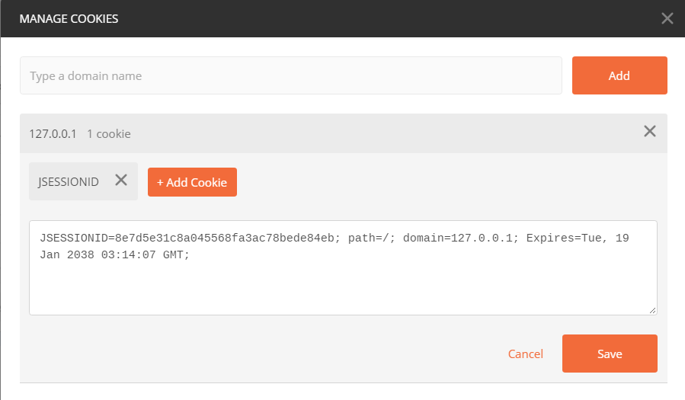Cancel editing the cookie
The width and height of the screenshot is (685, 400).
(526, 354)
